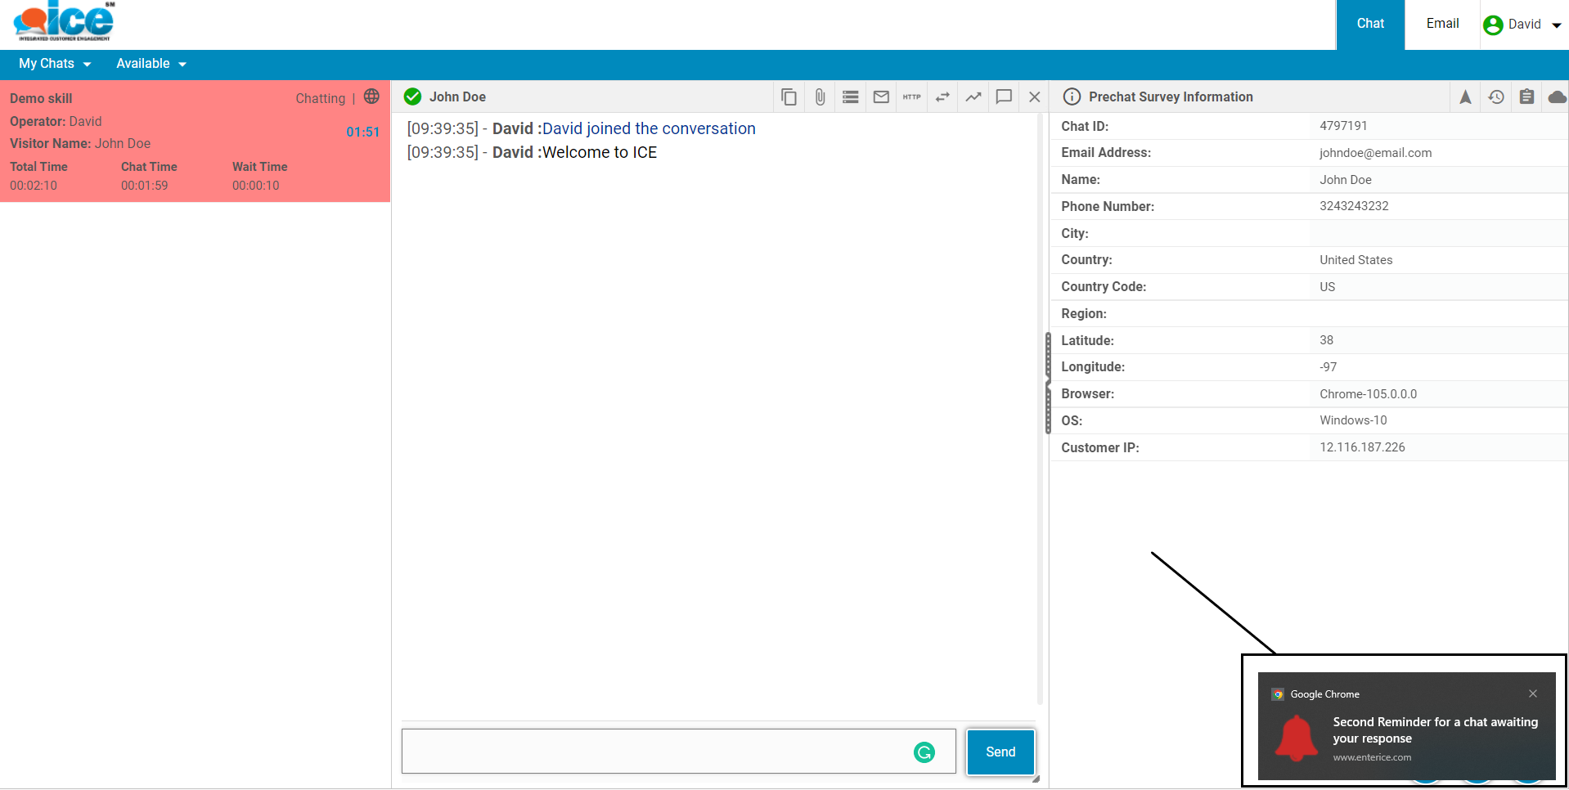Click the chat message input field

[654, 752]
